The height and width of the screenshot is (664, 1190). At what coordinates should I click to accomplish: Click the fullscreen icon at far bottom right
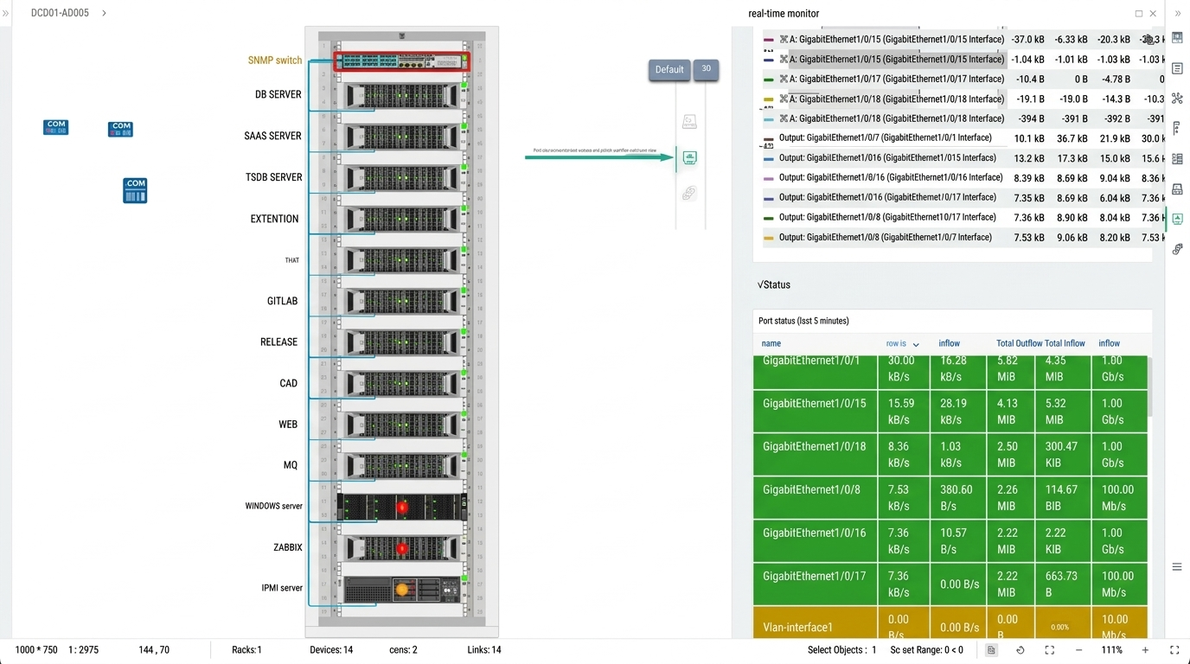coord(1174,650)
